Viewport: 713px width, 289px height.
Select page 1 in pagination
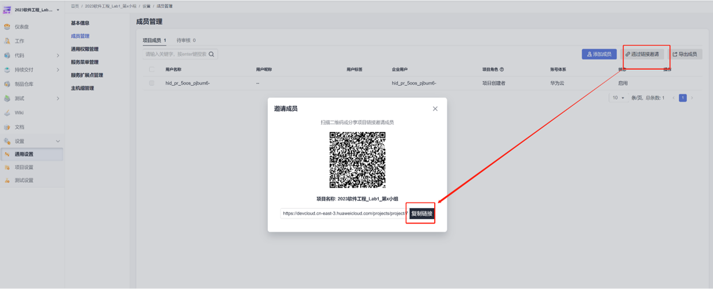683,98
